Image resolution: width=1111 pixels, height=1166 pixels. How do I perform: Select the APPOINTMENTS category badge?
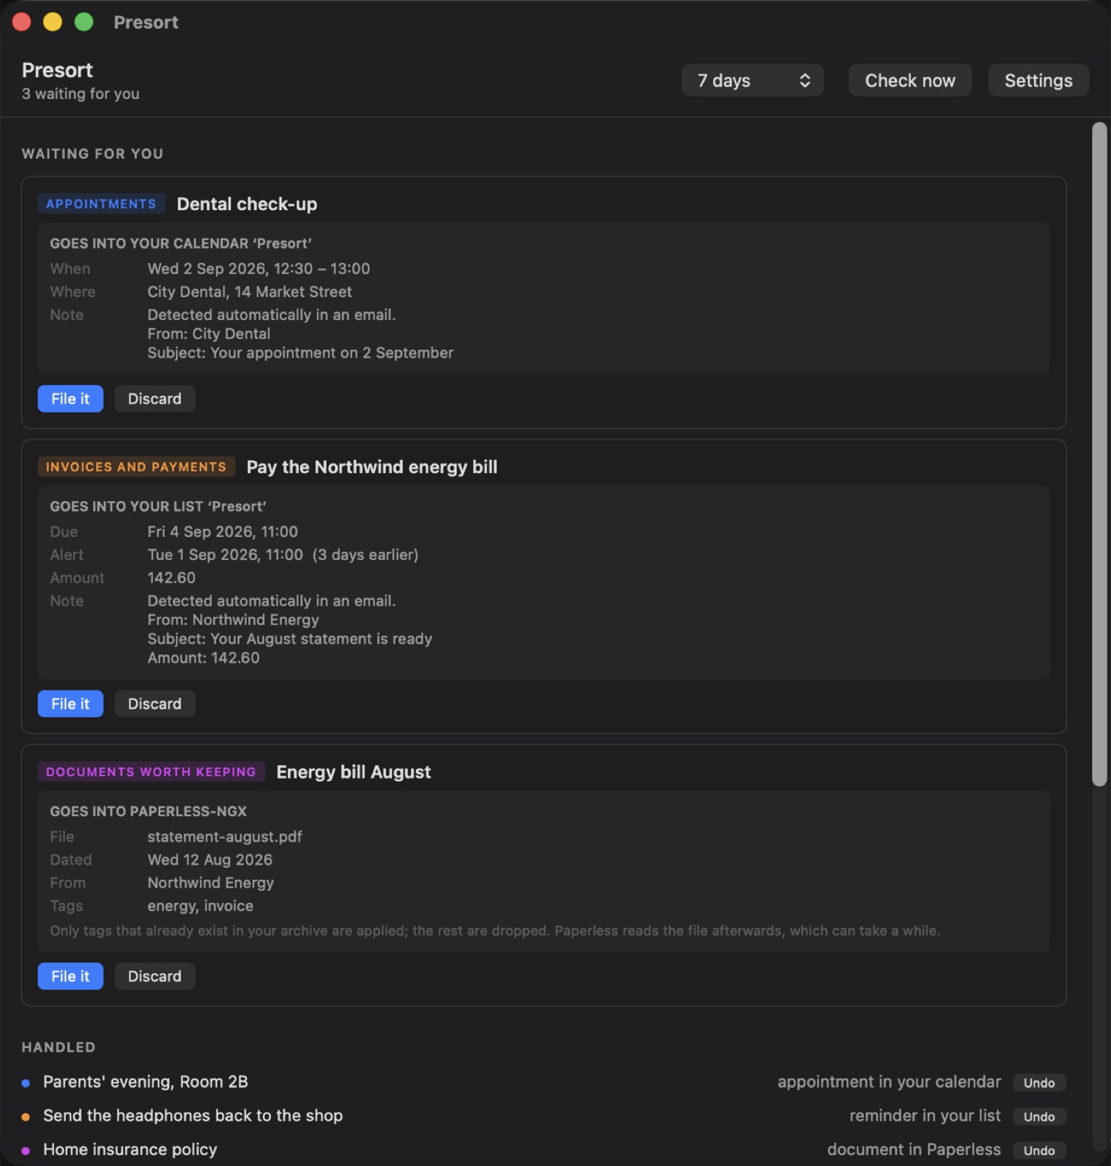[x=101, y=204]
